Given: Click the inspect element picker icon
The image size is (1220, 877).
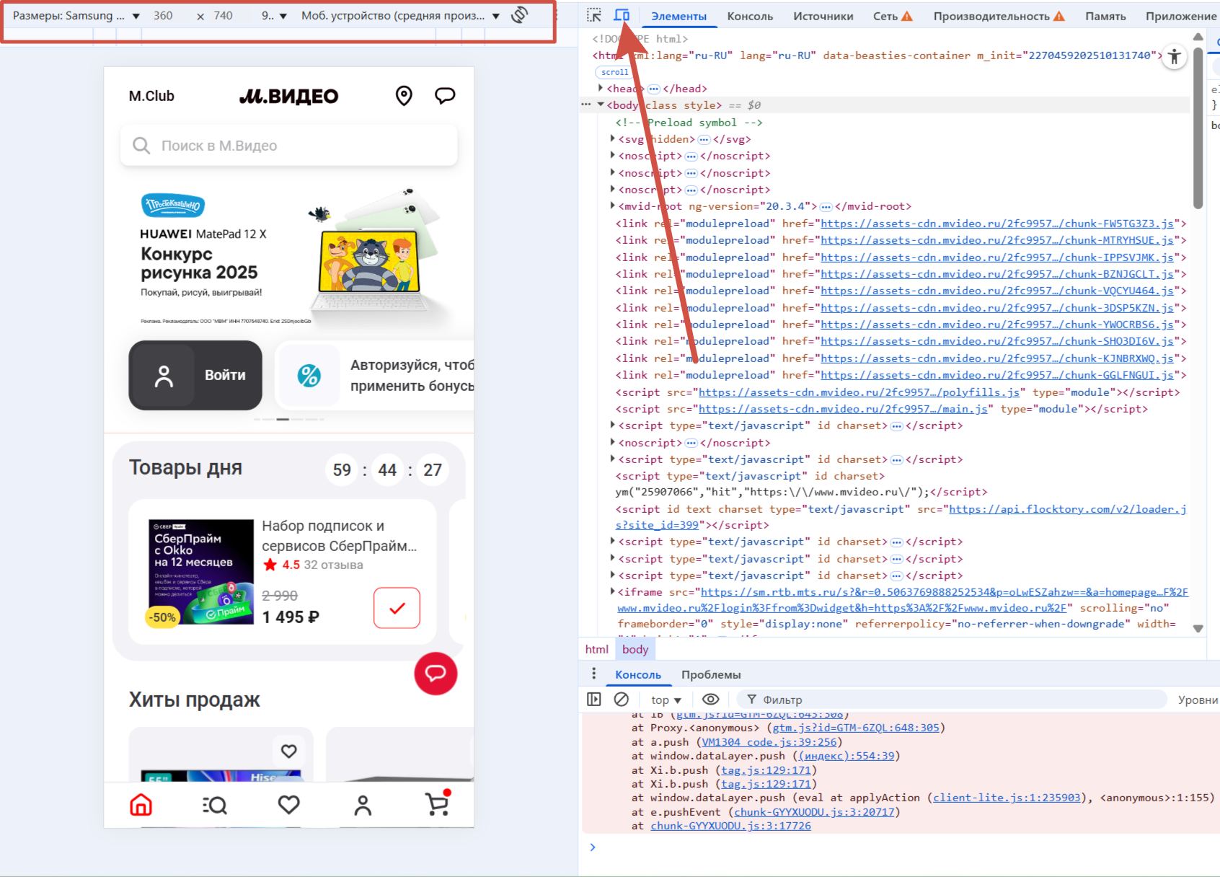Looking at the screenshot, I should [x=593, y=15].
